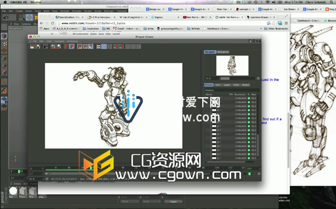The height and width of the screenshot is (209, 336).
Task: Close the 'Lawrence Krauss' Chrome tab
Action: [x=274, y=17]
